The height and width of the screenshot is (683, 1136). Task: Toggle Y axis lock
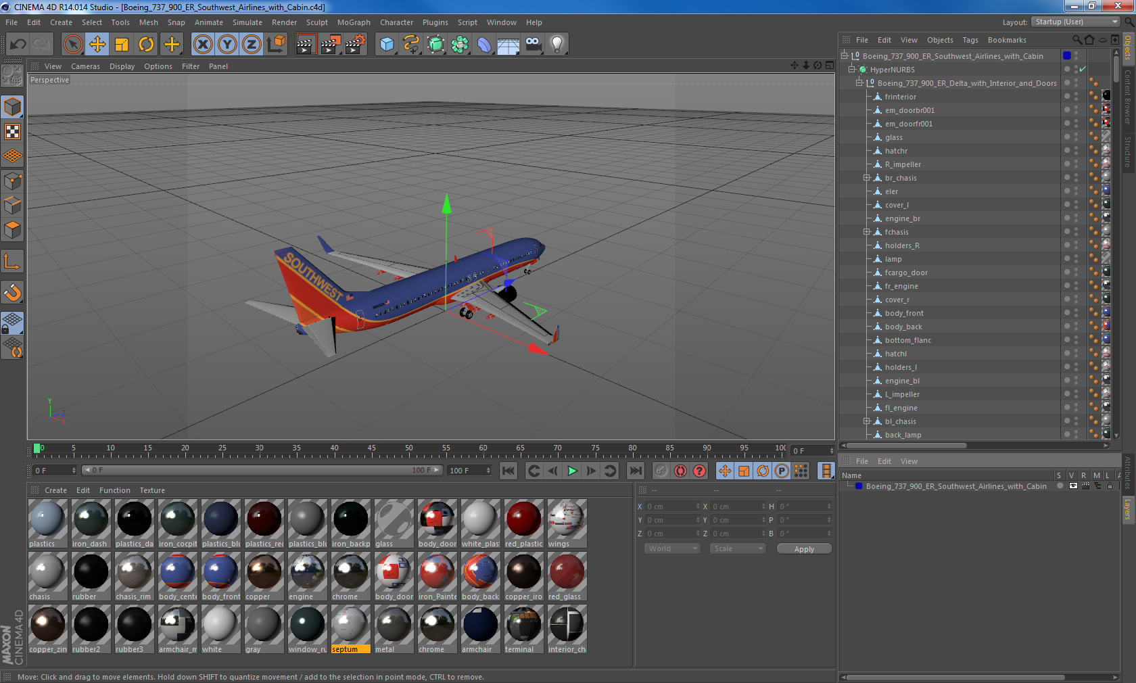(x=227, y=45)
